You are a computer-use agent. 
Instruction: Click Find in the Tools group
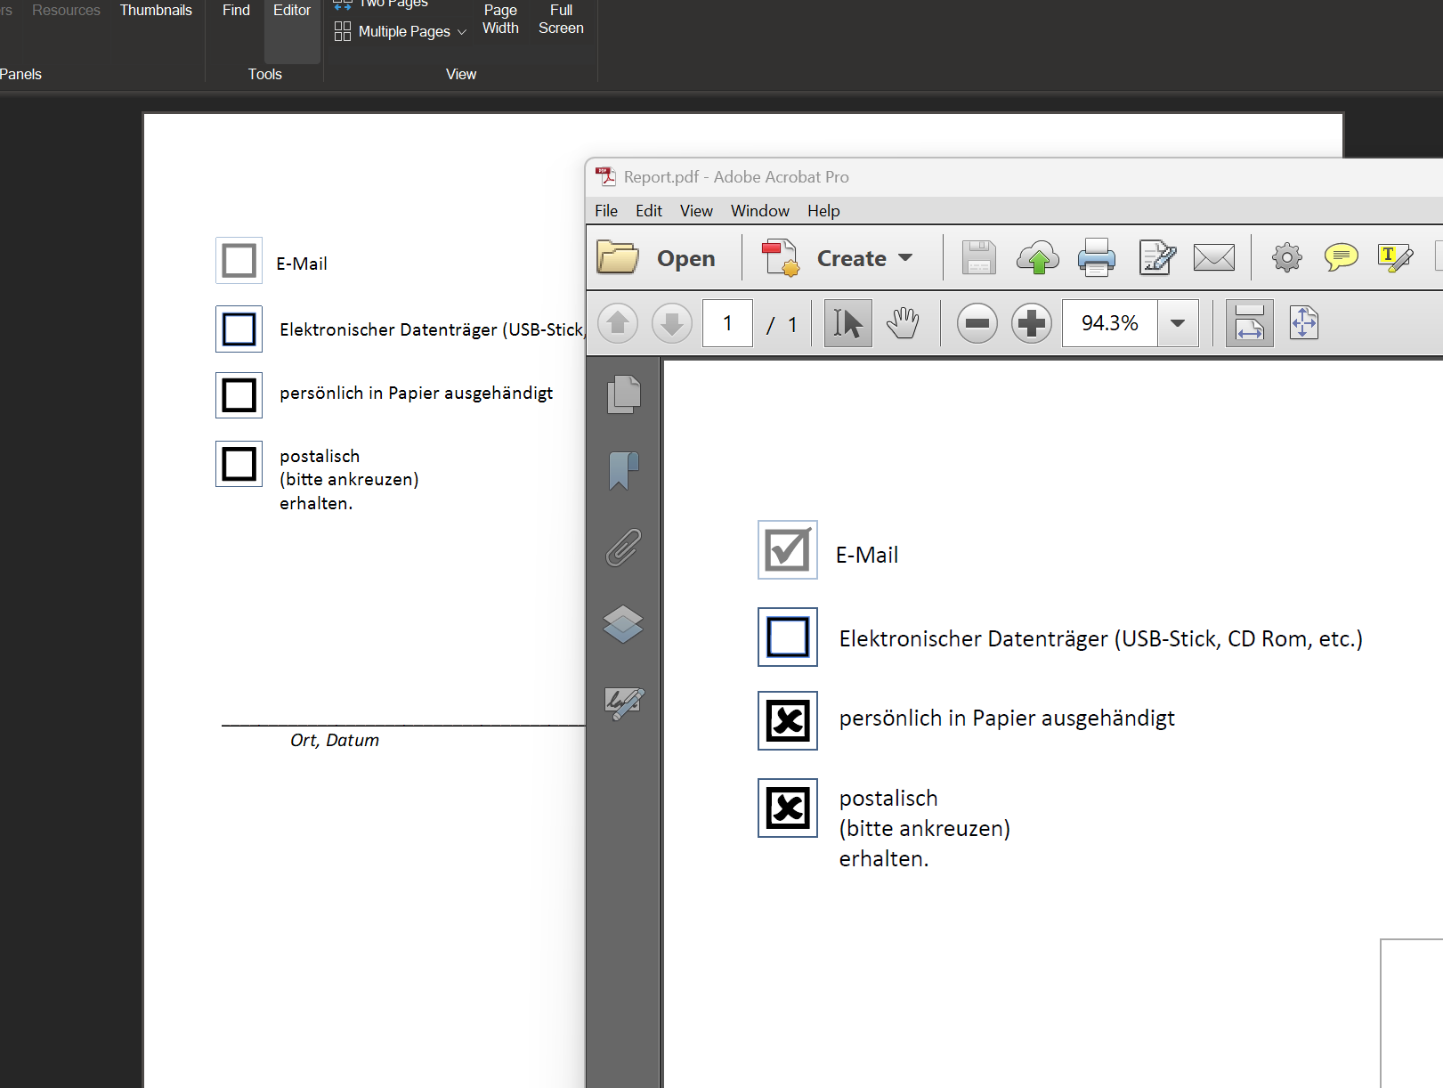click(x=236, y=11)
